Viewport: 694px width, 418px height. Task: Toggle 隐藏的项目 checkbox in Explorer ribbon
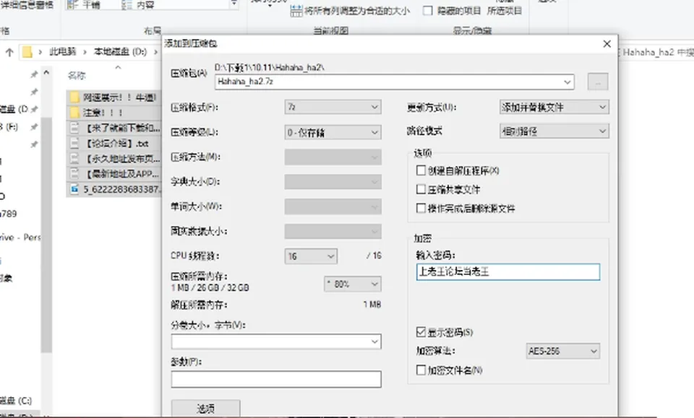coord(427,11)
